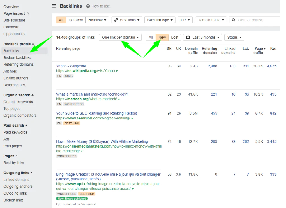This screenshot has height=208, width=286.
Task: Sort by the Page traffic column header
Action: point(259,51)
